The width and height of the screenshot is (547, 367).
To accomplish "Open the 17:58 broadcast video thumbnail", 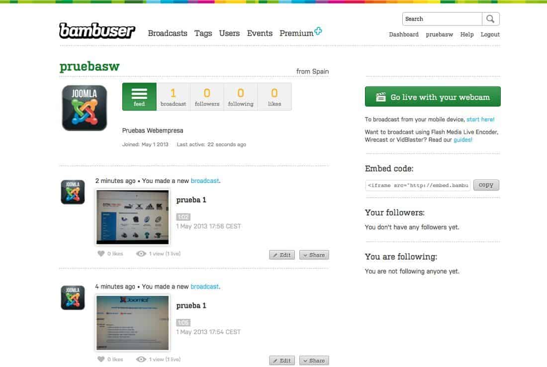I will point(133,217).
